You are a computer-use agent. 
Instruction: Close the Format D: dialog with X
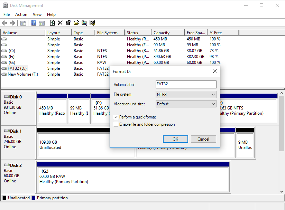click(215, 71)
